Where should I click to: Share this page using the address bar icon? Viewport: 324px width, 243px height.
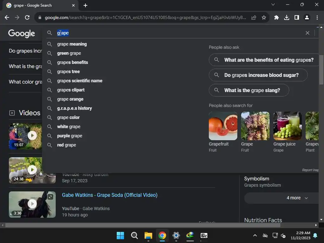tap(254, 18)
